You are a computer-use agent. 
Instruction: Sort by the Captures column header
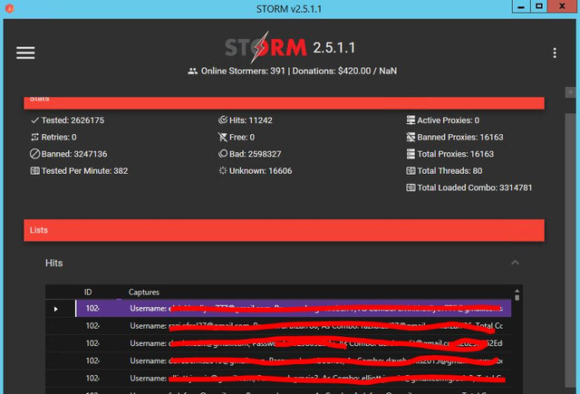coord(144,292)
